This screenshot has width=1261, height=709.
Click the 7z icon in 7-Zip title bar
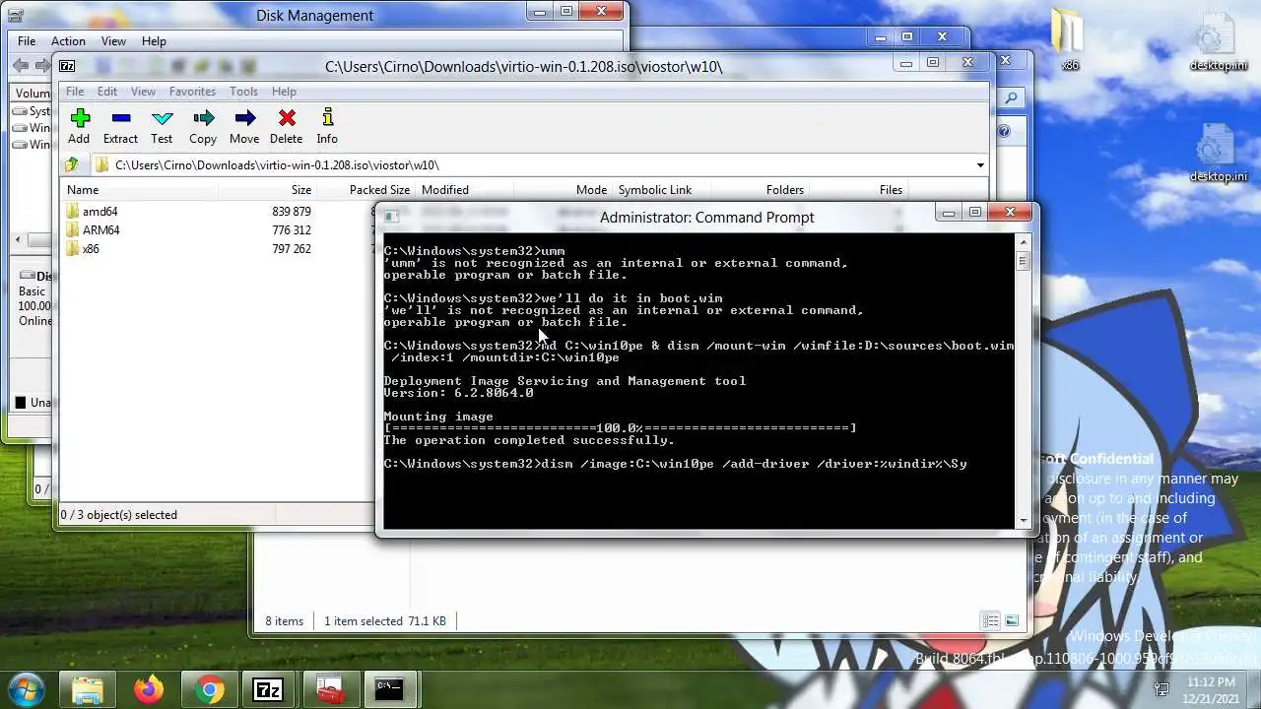[x=67, y=66]
